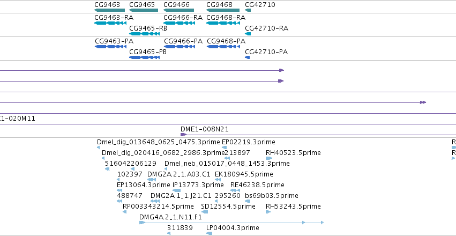Select the CG42710-PA protein glyph
Image resolution: width=456 pixels, height=236 pixels.
[x=248, y=57]
